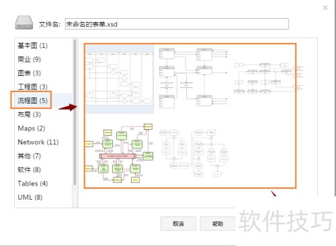336x246 pixels.
Task: Select the 布局 (3) category
Action: (x=29, y=114)
